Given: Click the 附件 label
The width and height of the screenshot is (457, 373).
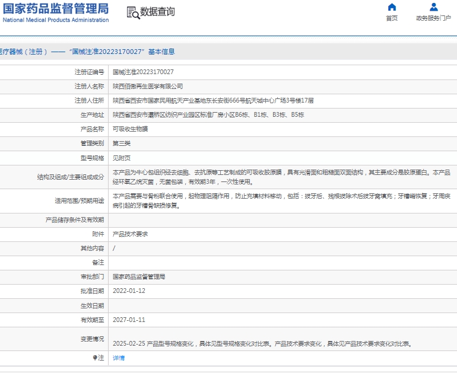Looking at the screenshot, I should (x=98, y=234).
